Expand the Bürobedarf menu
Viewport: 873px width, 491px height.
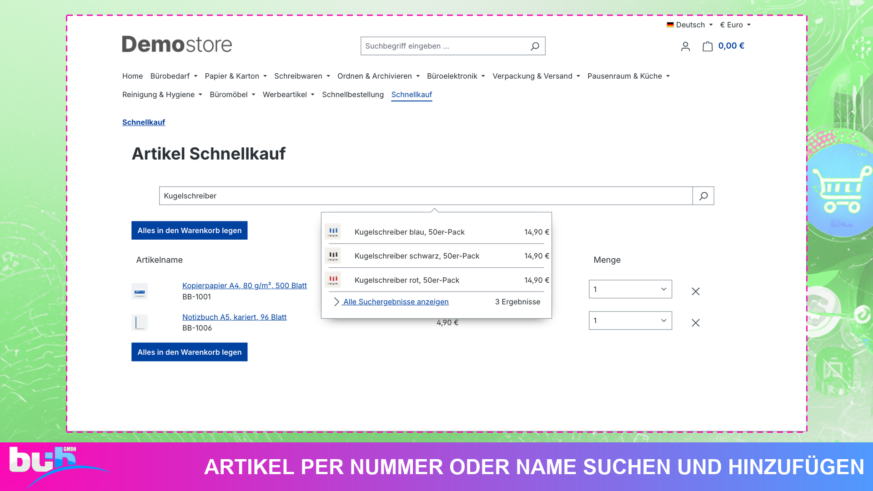pyautogui.click(x=174, y=76)
